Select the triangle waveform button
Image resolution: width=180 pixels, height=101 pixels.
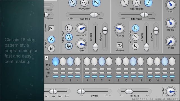pyautogui.click(x=84, y=3)
